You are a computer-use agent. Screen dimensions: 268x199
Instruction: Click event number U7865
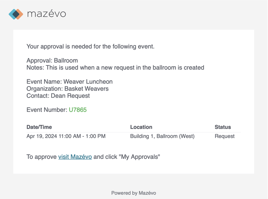click(x=78, y=110)
